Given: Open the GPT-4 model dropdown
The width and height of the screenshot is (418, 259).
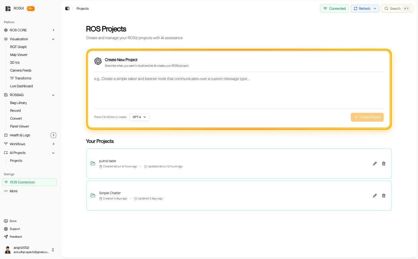Looking at the screenshot, I should pos(139,117).
